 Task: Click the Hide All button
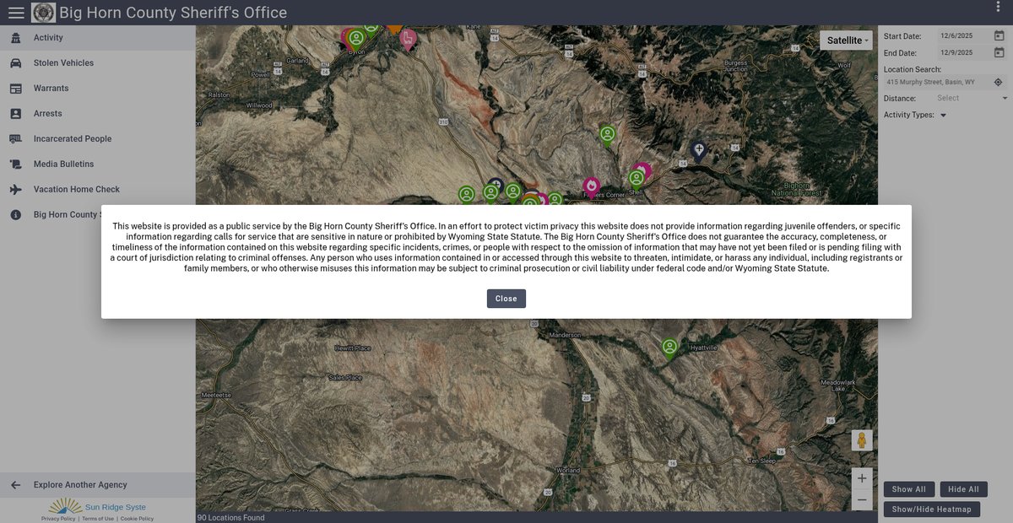point(963,489)
